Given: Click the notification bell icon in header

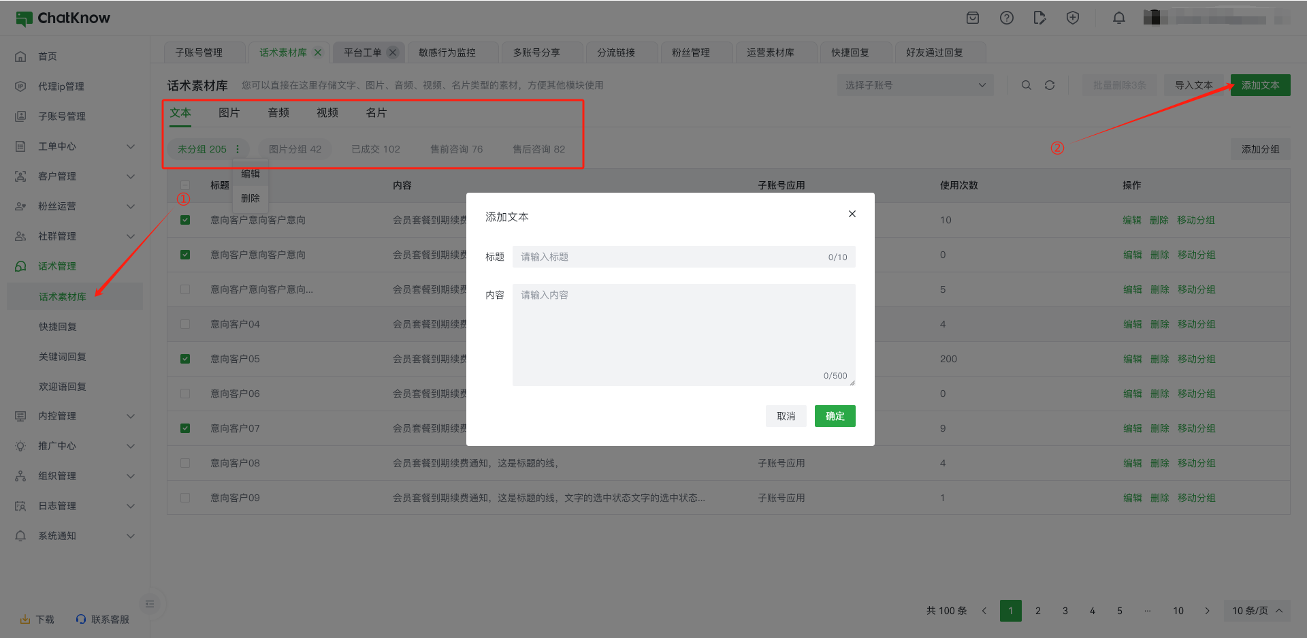Looking at the screenshot, I should 1118,18.
